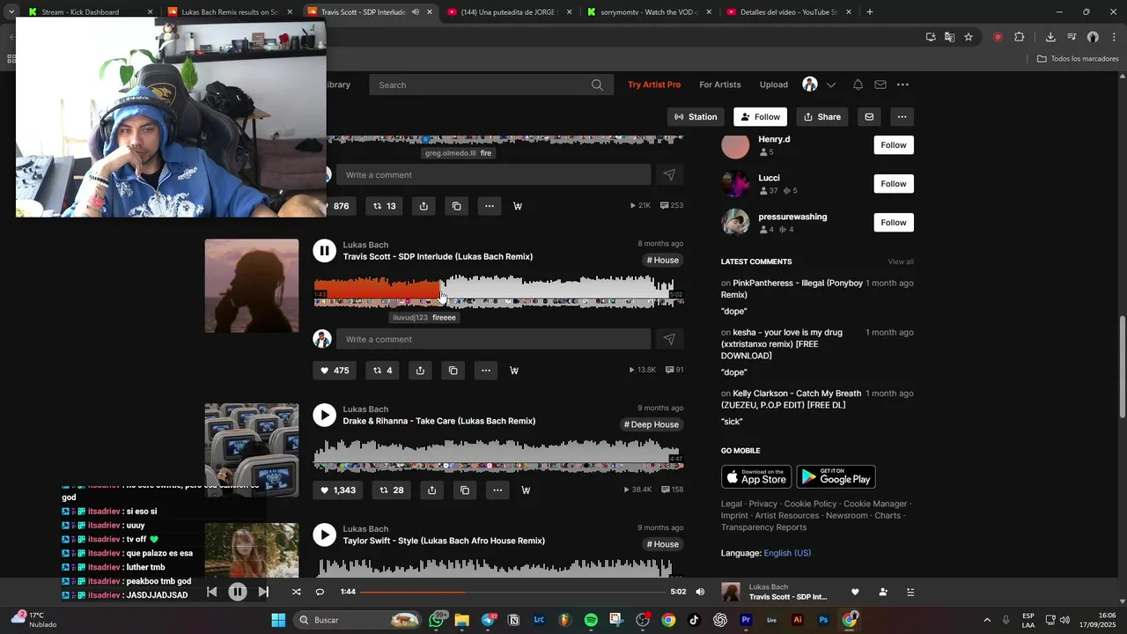Open SDP Interlude artwork thumbnail
Viewport: 1127px width, 634px height.
(252, 286)
